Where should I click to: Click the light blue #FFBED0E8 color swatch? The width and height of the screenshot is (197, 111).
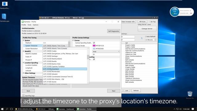click(x=94, y=49)
